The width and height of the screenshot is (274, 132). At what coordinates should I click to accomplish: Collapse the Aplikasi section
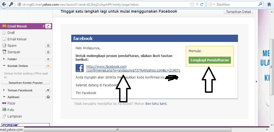pos(4,97)
